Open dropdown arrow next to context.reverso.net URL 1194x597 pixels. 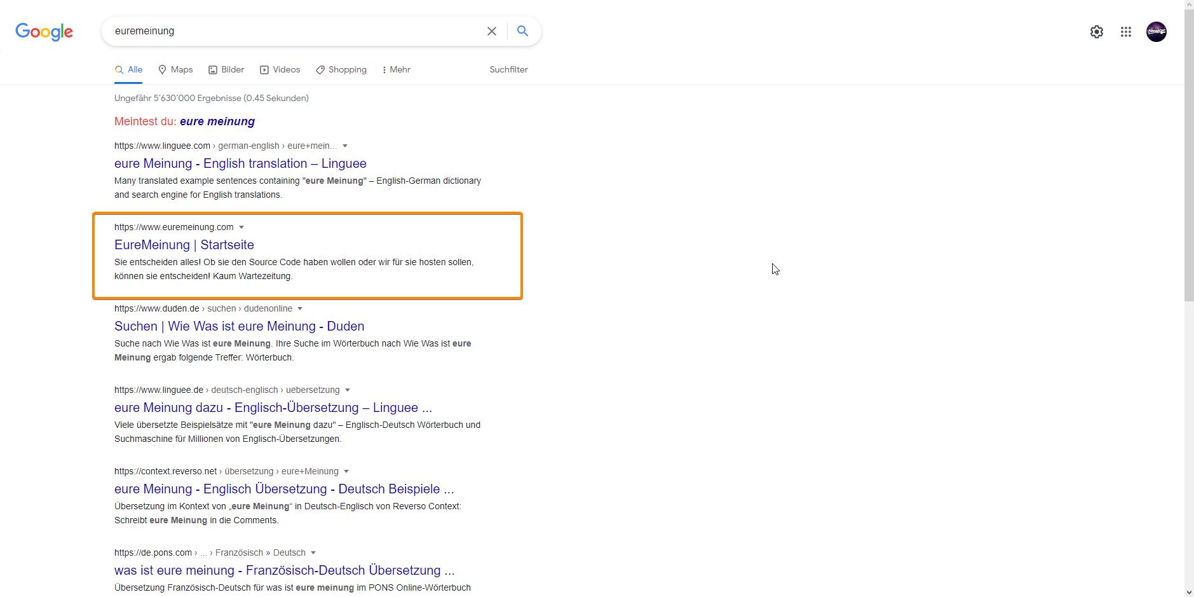(x=346, y=472)
